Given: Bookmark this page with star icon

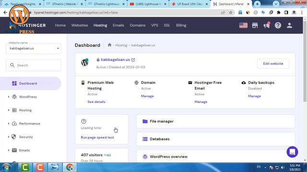Looking at the screenshot, I should [231, 12].
